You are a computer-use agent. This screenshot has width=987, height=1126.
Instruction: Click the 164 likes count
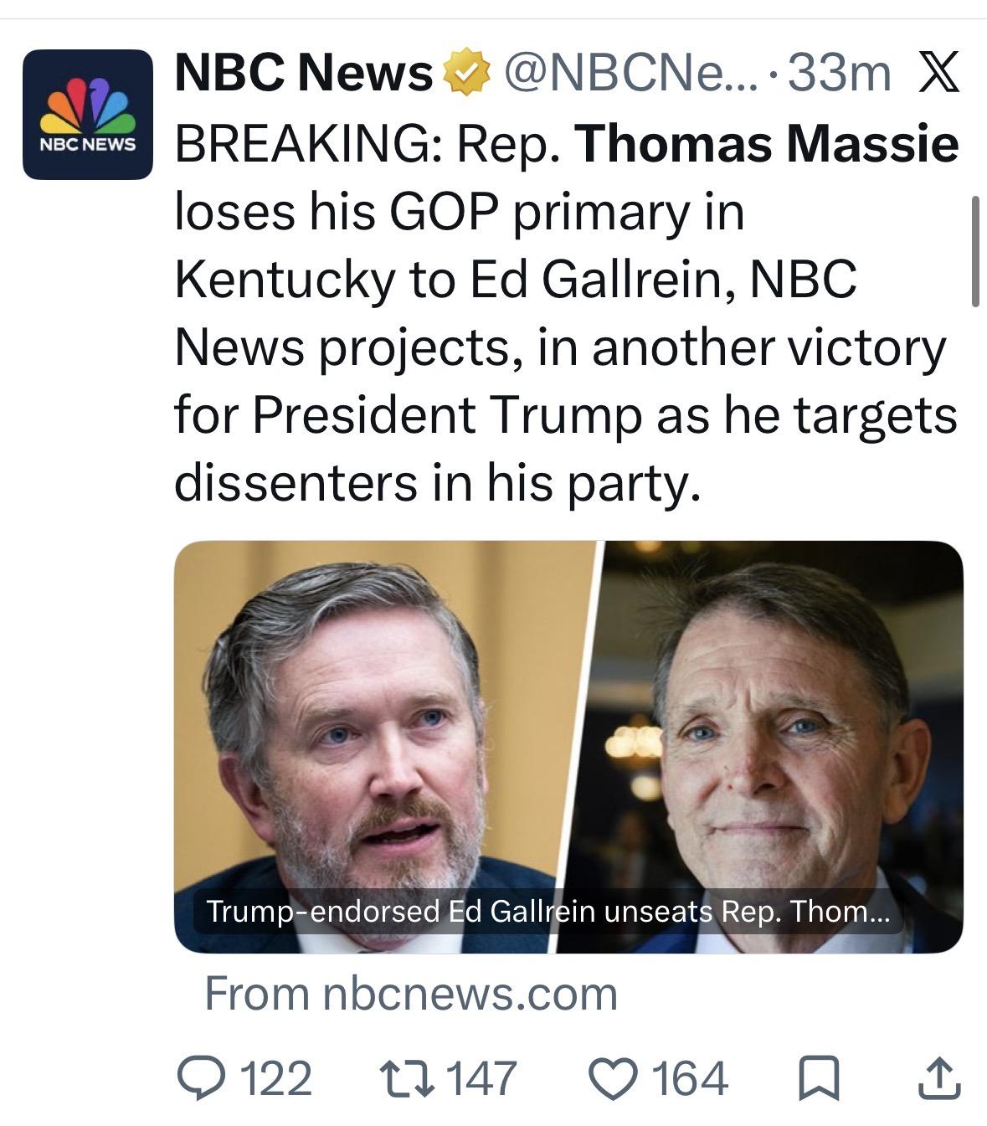click(x=691, y=1078)
